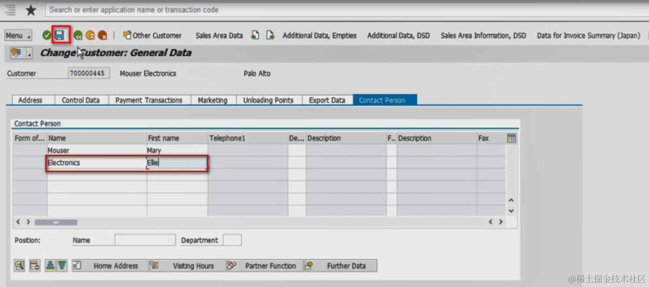Screen dimensions: 649x287
Task: Click the Partner Function button
Action: (x=265, y=266)
